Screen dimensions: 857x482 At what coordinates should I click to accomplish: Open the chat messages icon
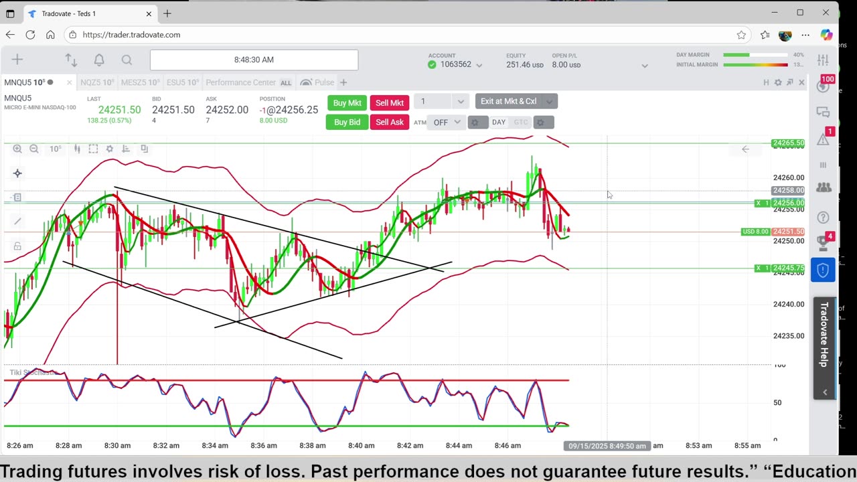click(x=824, y=112)
